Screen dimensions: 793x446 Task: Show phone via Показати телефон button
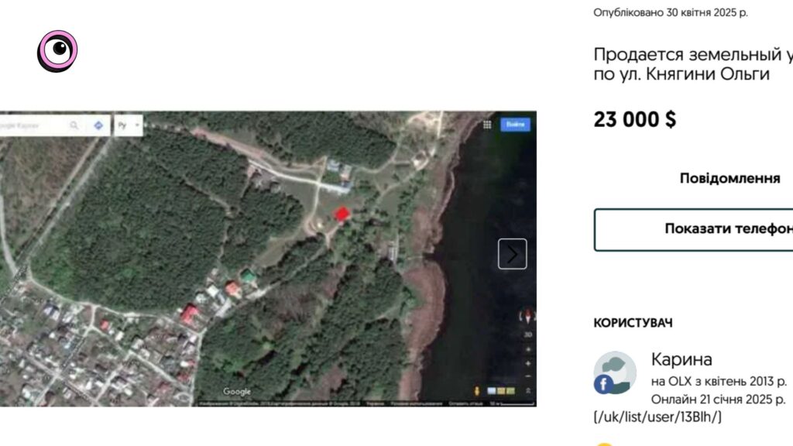tap(693, 229)
